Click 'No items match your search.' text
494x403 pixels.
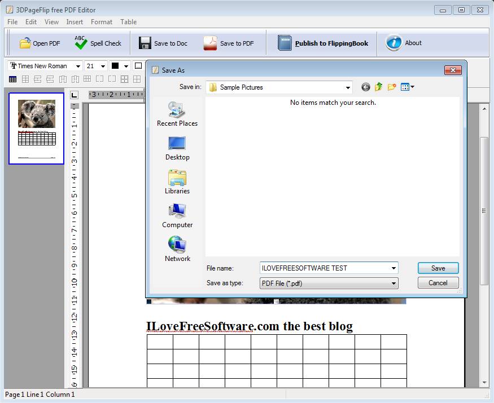tap(333, 103)
